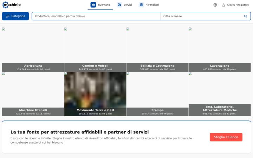
Task: Click the '139.244 annunci da 66 paesi' text
Action: 33,69
